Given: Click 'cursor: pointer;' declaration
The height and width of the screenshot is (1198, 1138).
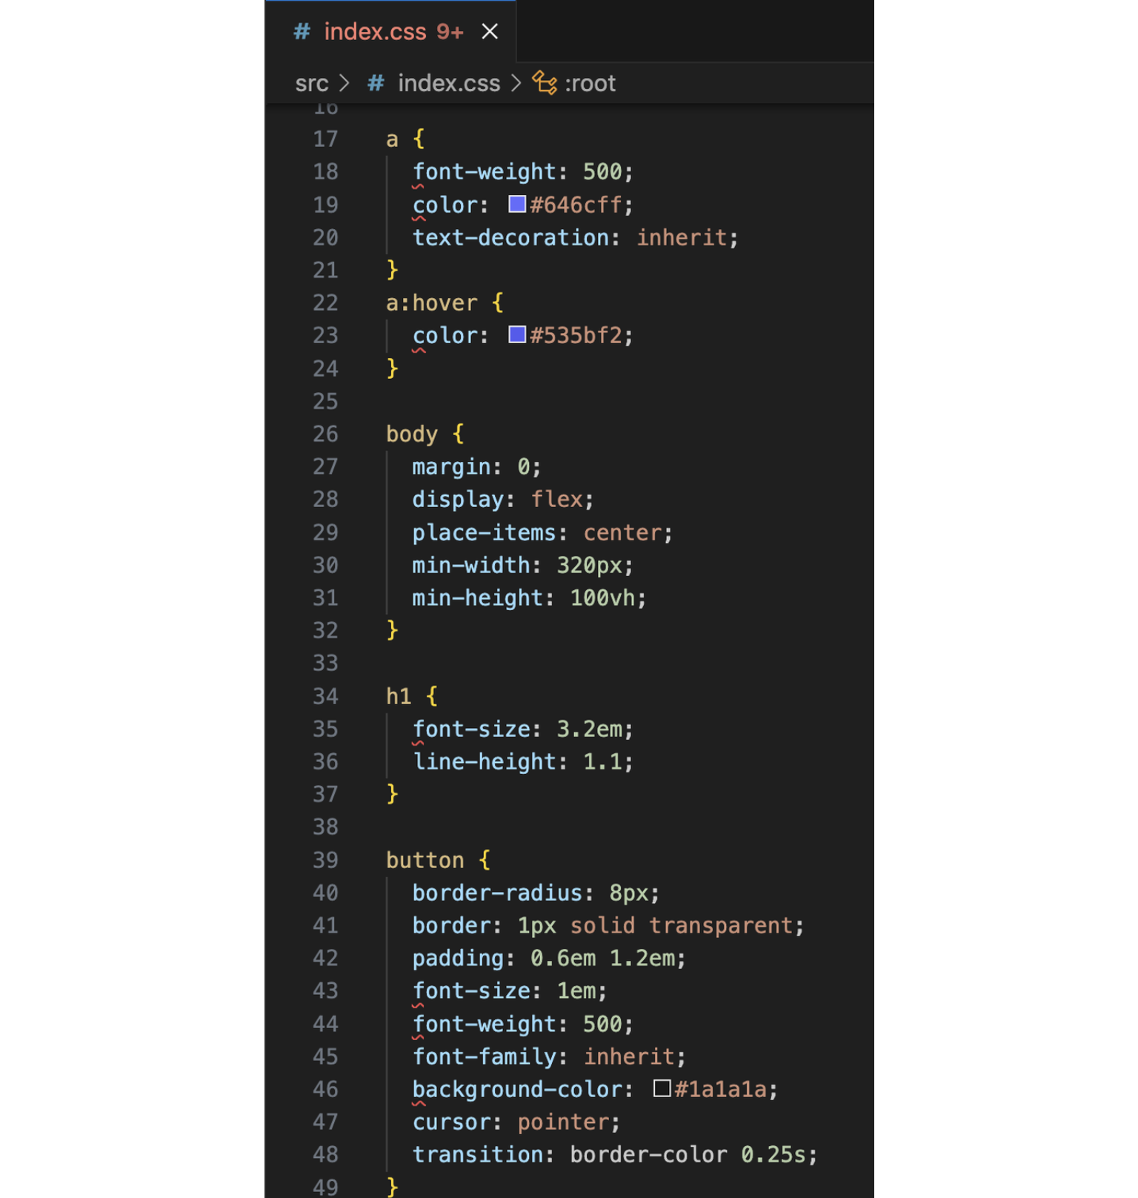Looking at the screenshot, I should (516, 1122).
